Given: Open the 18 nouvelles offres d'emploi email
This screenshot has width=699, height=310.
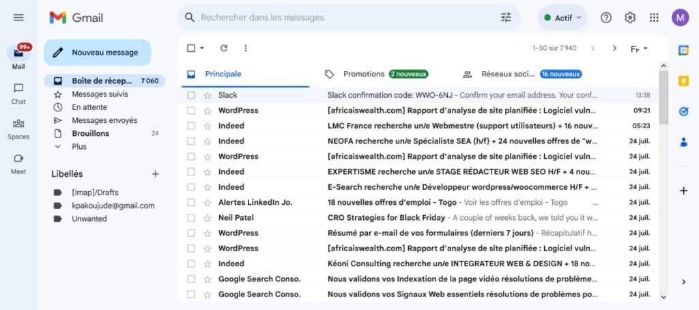Looking at the screenshot, I should (417, 203).
